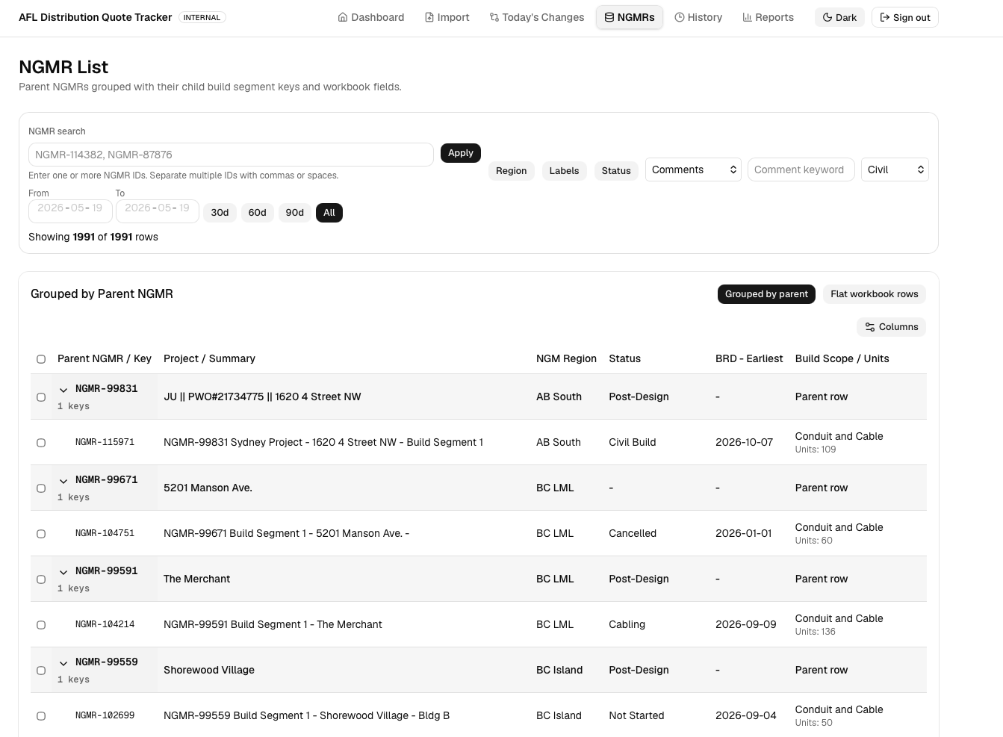Click the Parent NGMR / Key column header

[105, 358]
